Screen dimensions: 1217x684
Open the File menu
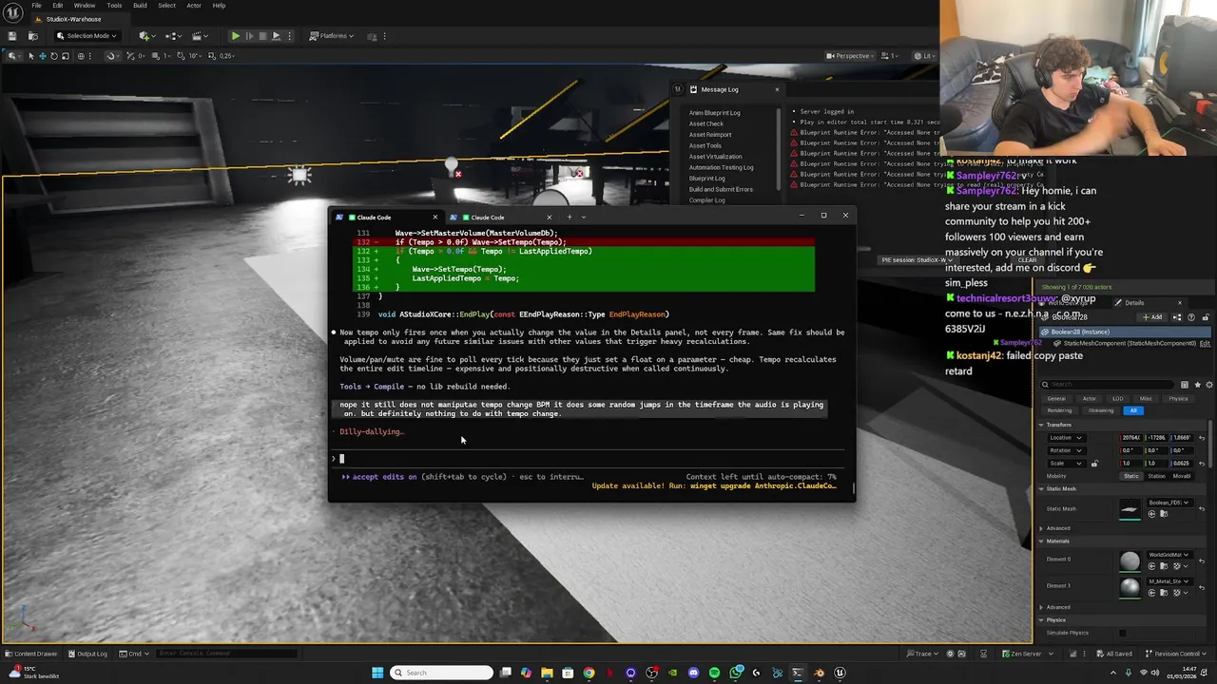36,6
